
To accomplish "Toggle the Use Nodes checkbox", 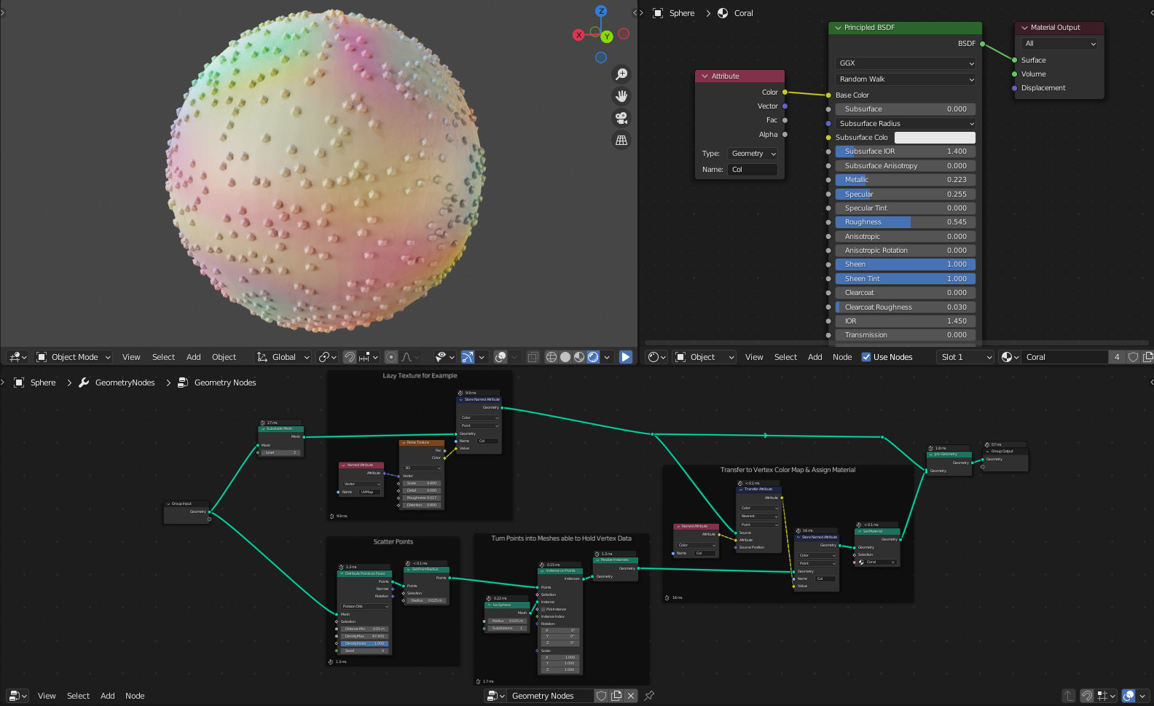I will pos(866,357).
